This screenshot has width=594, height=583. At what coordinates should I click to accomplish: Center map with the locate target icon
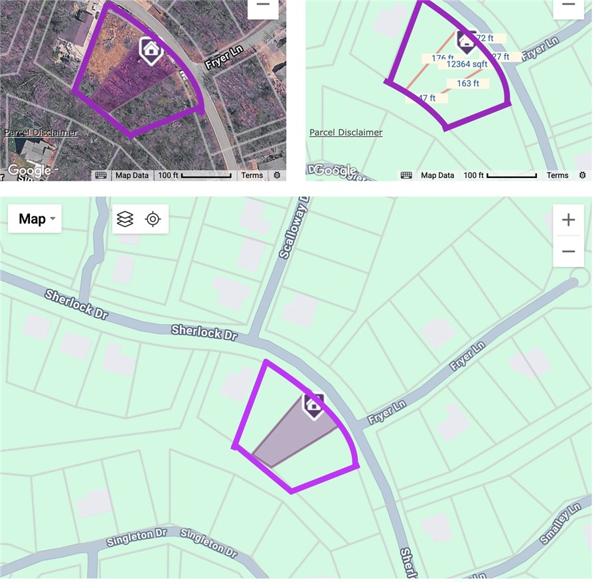click(x=153, y=220)
